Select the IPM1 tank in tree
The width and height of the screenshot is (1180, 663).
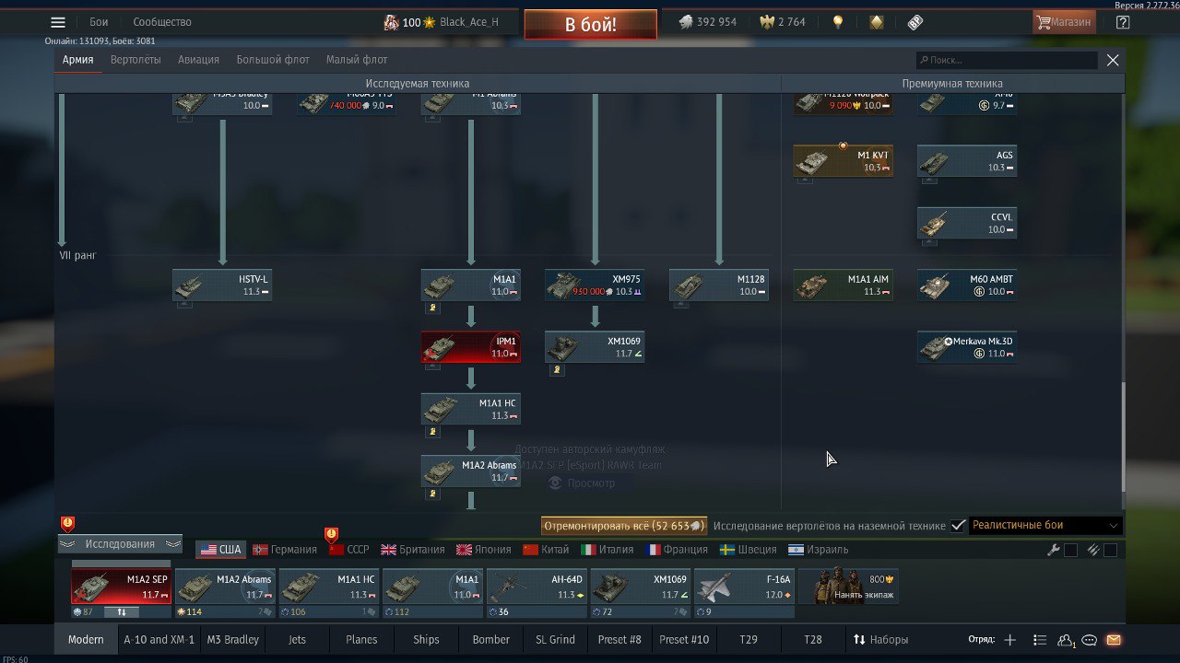471,347
